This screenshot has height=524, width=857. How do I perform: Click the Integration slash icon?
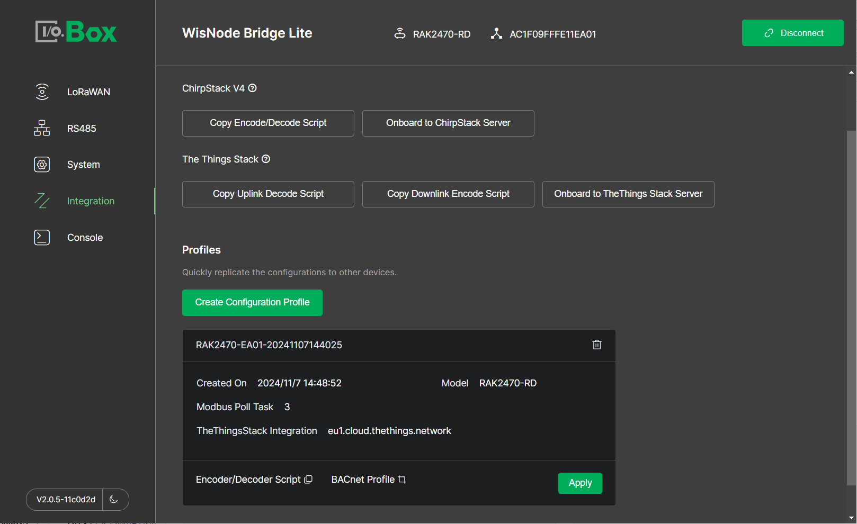click(x=42, y=201)
